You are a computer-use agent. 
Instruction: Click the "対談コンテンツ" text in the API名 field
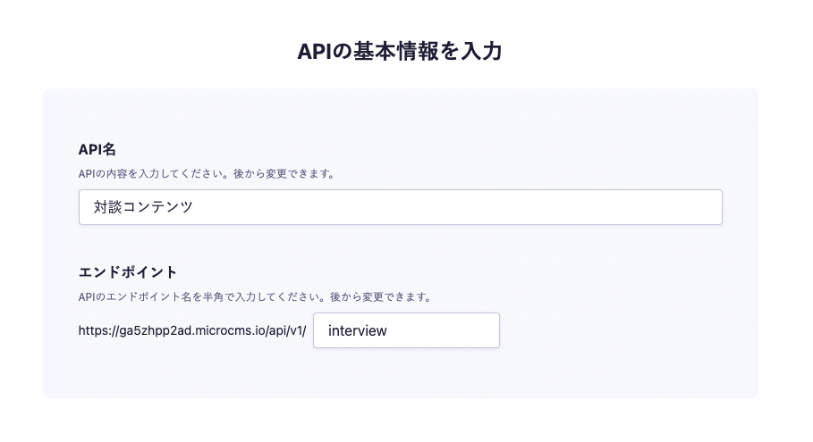pyautogui.click(x=143, y=207)
